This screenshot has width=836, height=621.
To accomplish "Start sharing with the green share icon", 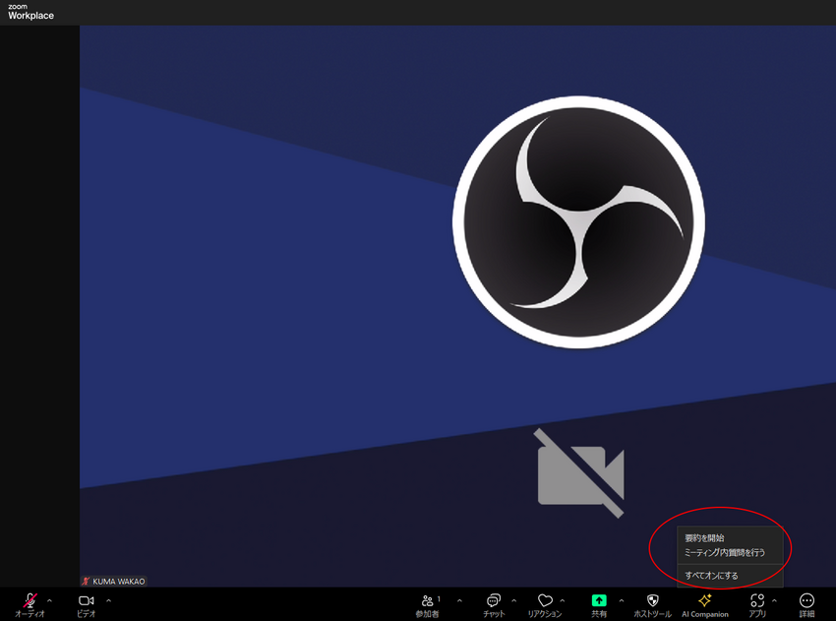I will (x=599, y=600).
